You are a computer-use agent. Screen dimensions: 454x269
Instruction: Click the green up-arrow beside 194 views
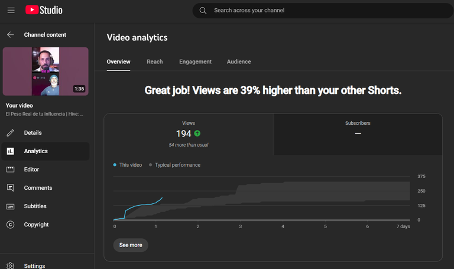pyautogui.click(x=197, y=134)
